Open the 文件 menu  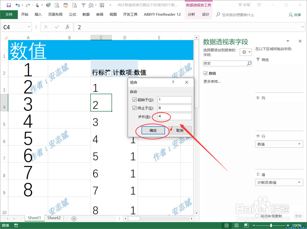[x=9, y=14]
